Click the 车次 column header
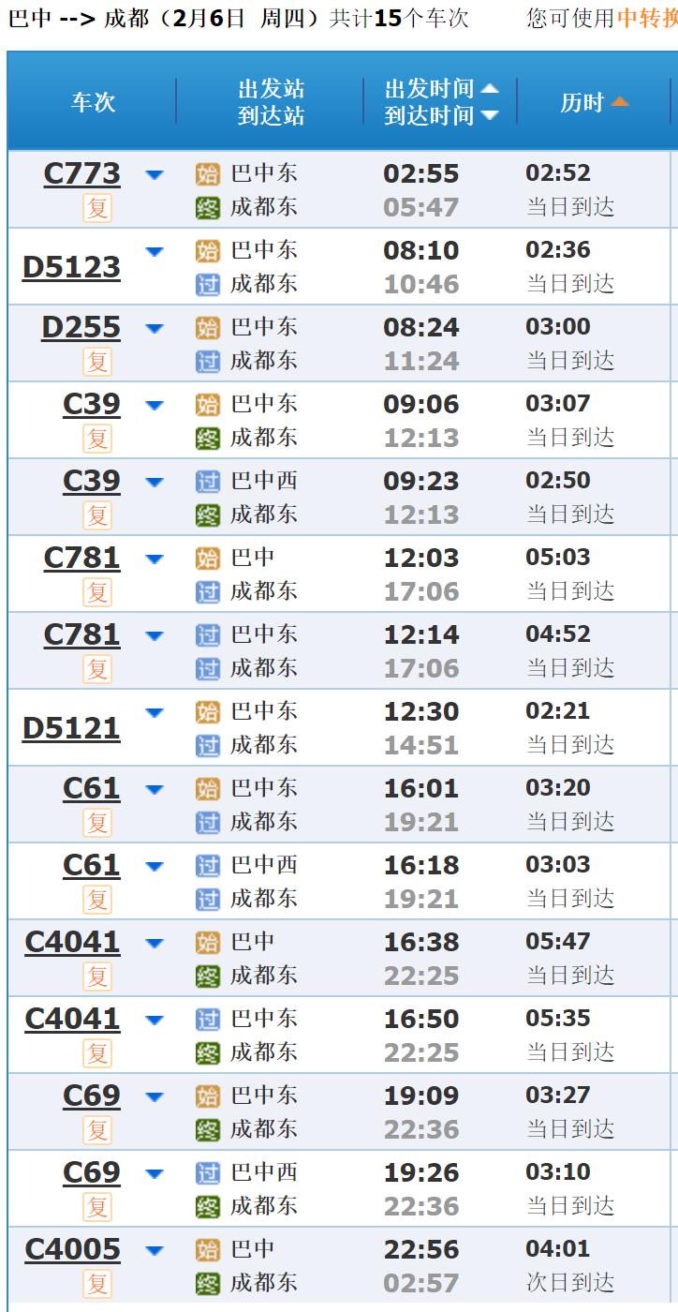 93,102
